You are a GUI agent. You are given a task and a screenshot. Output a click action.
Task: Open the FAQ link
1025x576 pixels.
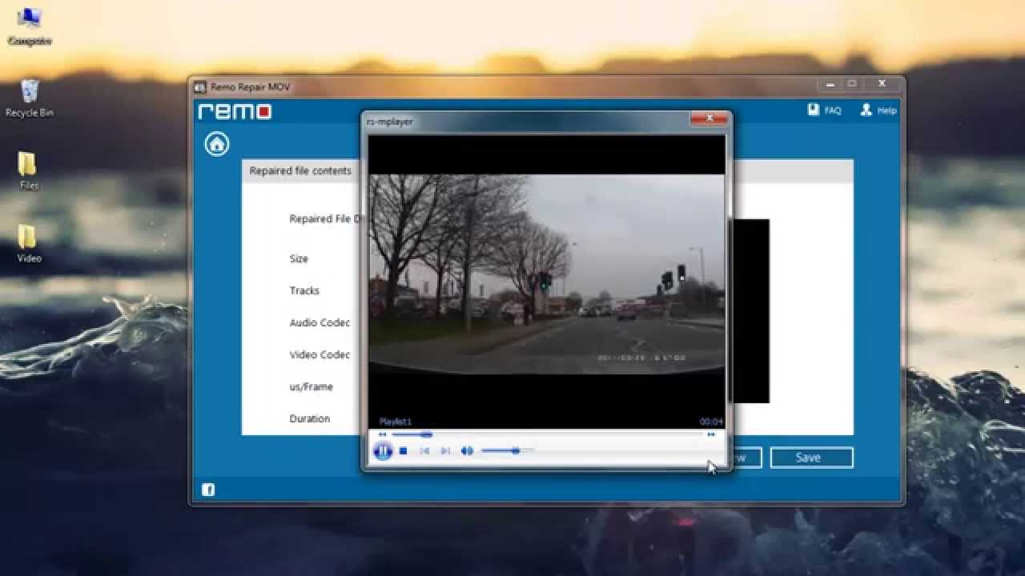[825, 110]
